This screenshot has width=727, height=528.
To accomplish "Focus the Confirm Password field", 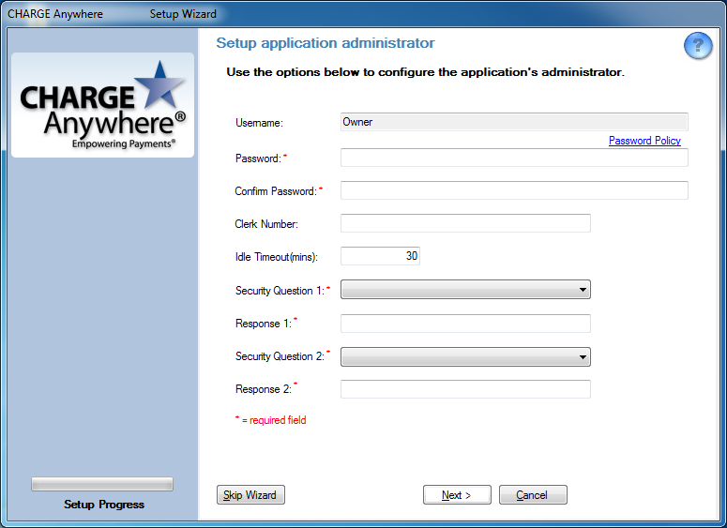I will (514, 191).
